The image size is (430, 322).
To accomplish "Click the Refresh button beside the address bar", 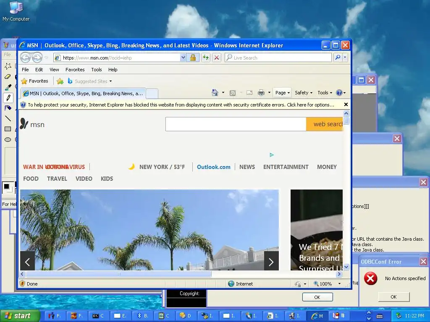I will [x=206, y=57].
